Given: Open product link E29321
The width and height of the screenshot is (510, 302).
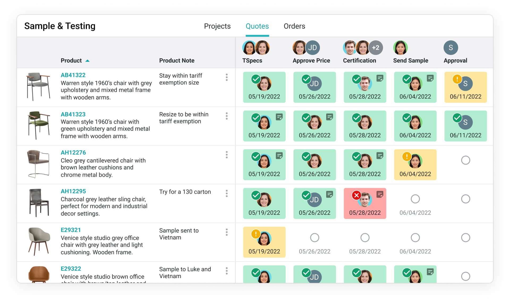Looking at the screenshot, I should point(71,230).
